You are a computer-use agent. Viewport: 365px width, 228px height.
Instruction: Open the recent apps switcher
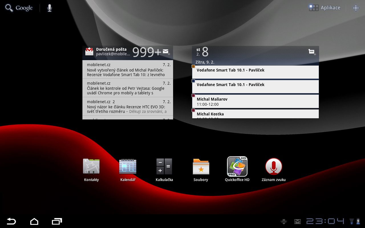point(57,221)
